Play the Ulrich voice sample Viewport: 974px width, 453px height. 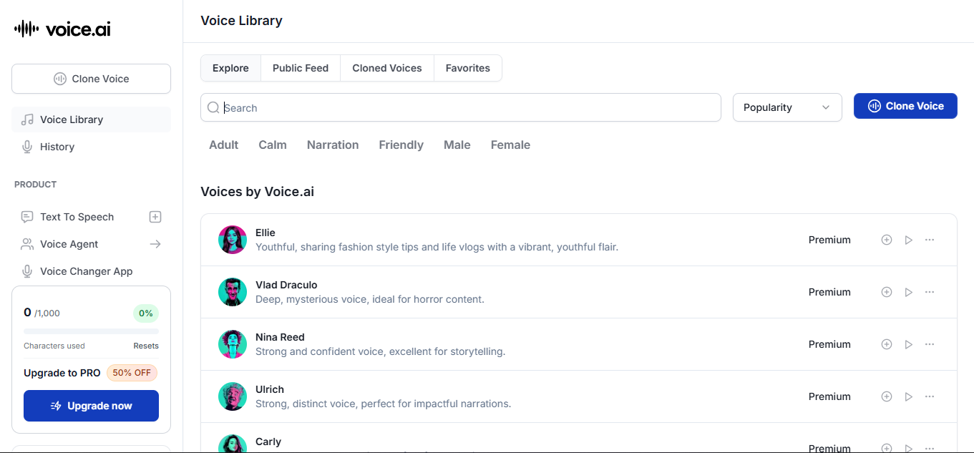908,396
